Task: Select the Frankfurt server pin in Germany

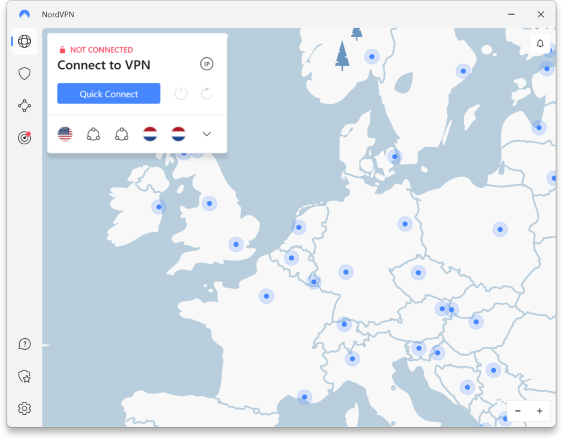Action: (346, 272)
